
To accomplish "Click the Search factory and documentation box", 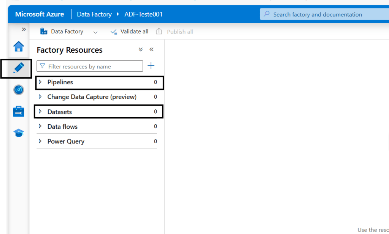I will 323,14.
